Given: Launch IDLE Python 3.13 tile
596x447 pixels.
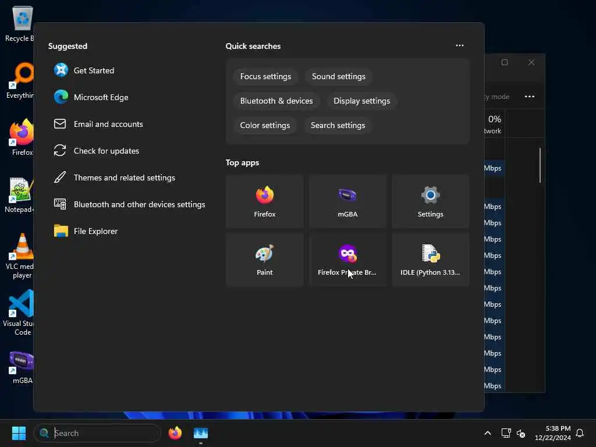Looking at the screenshot, I should (x=430, y=260).
